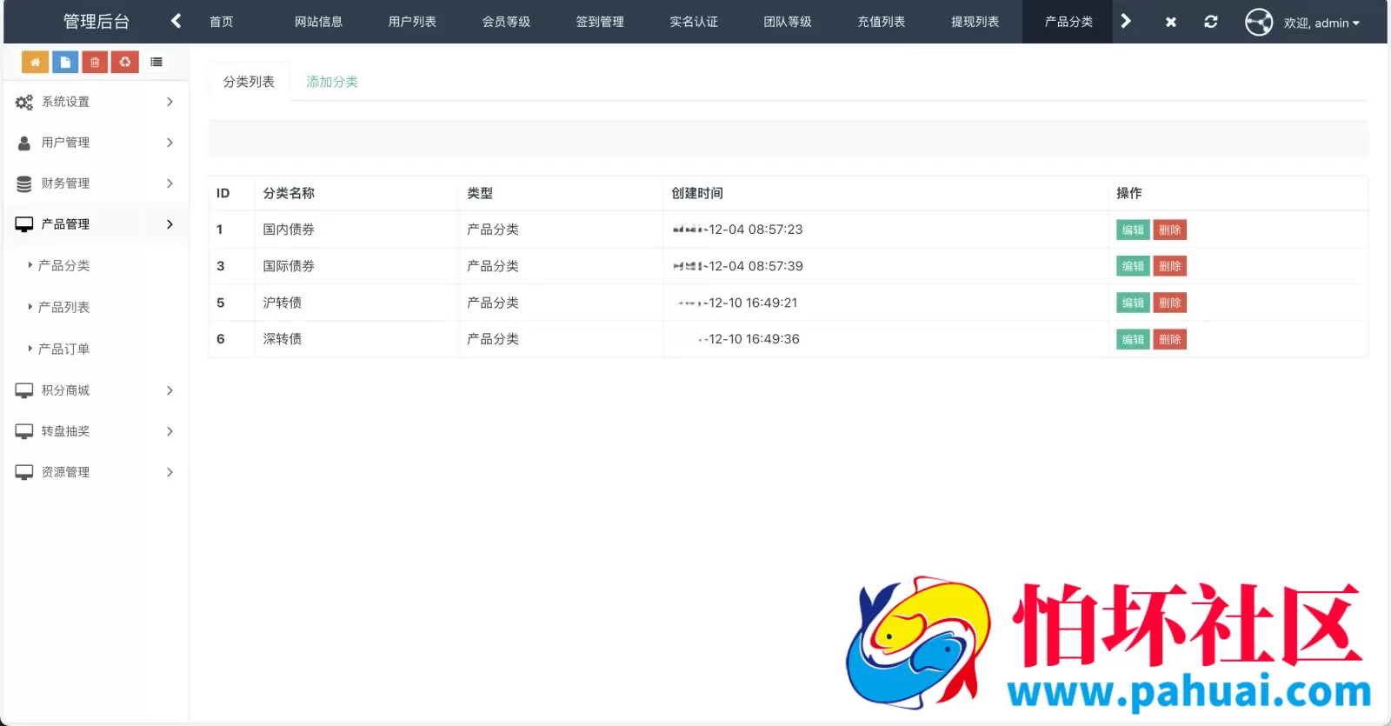This screenshot has height=726, width=1391.
Task: Expand 系统设置 with its chevron
Action: click(170, 102)
